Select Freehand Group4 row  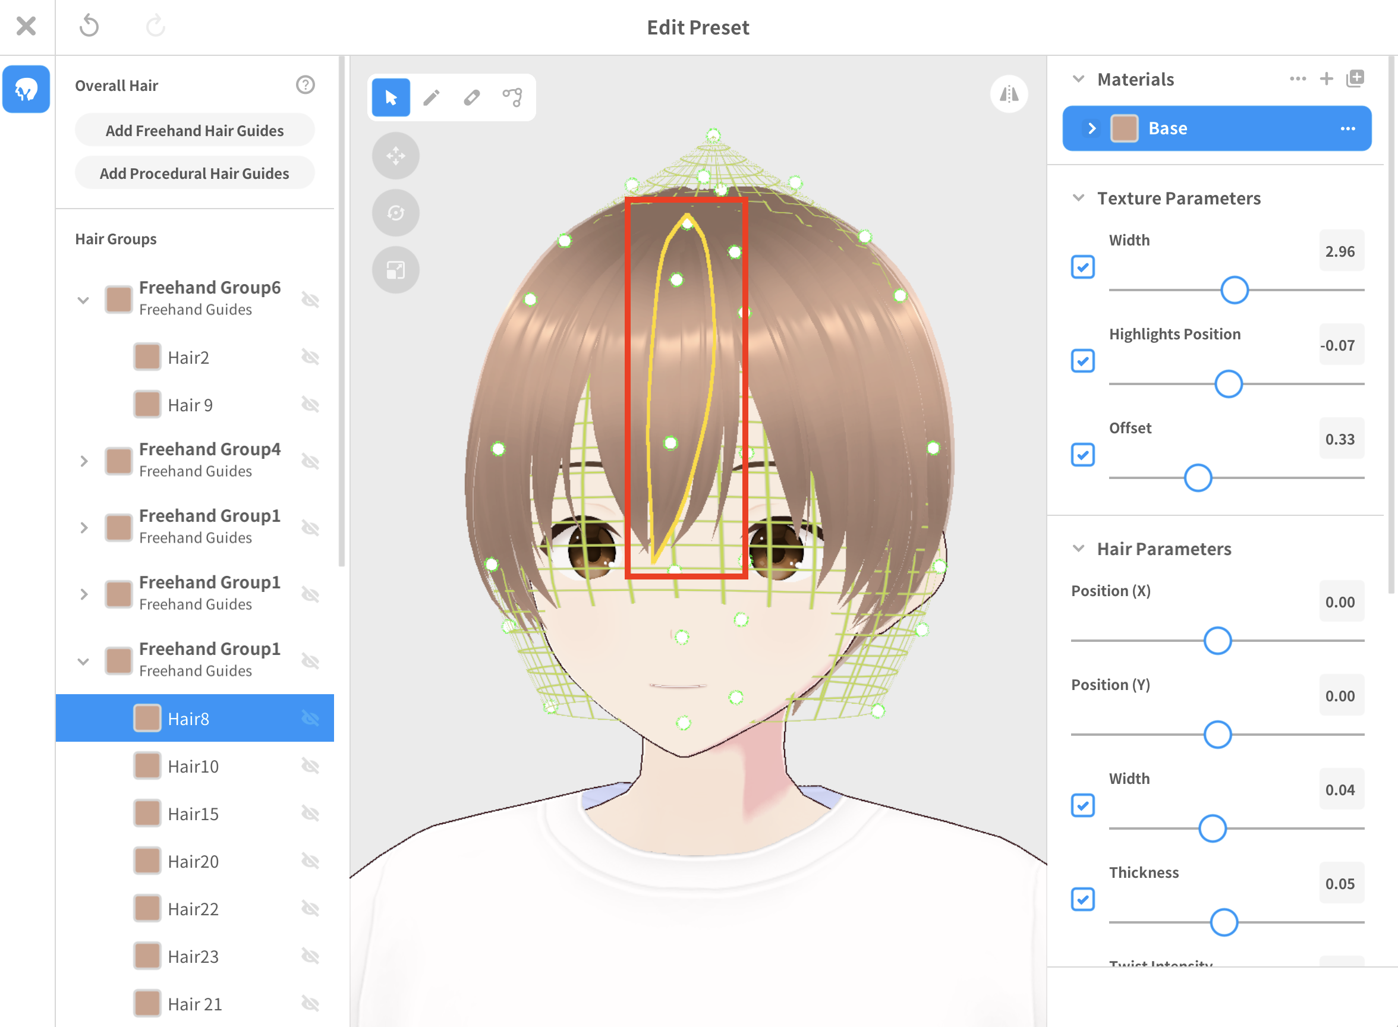(x=194, y=461)
